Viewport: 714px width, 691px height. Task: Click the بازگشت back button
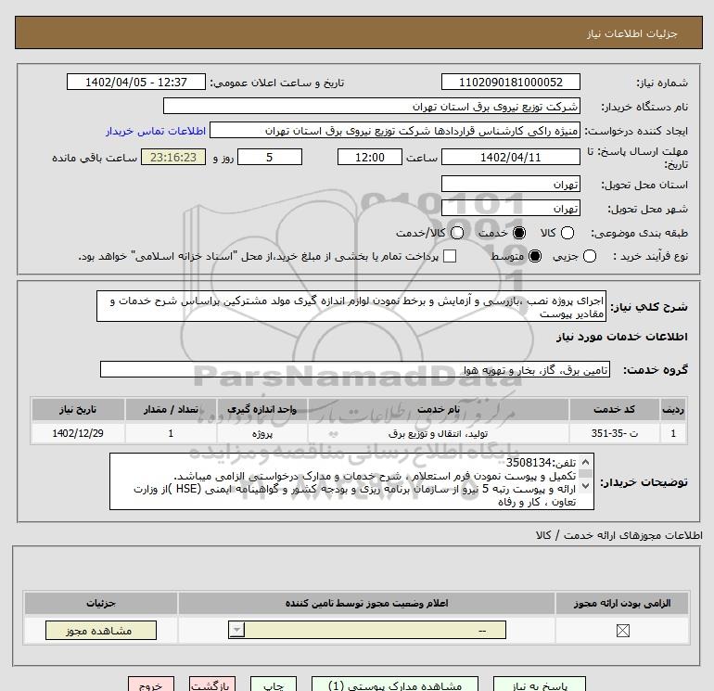click(212, 685)
